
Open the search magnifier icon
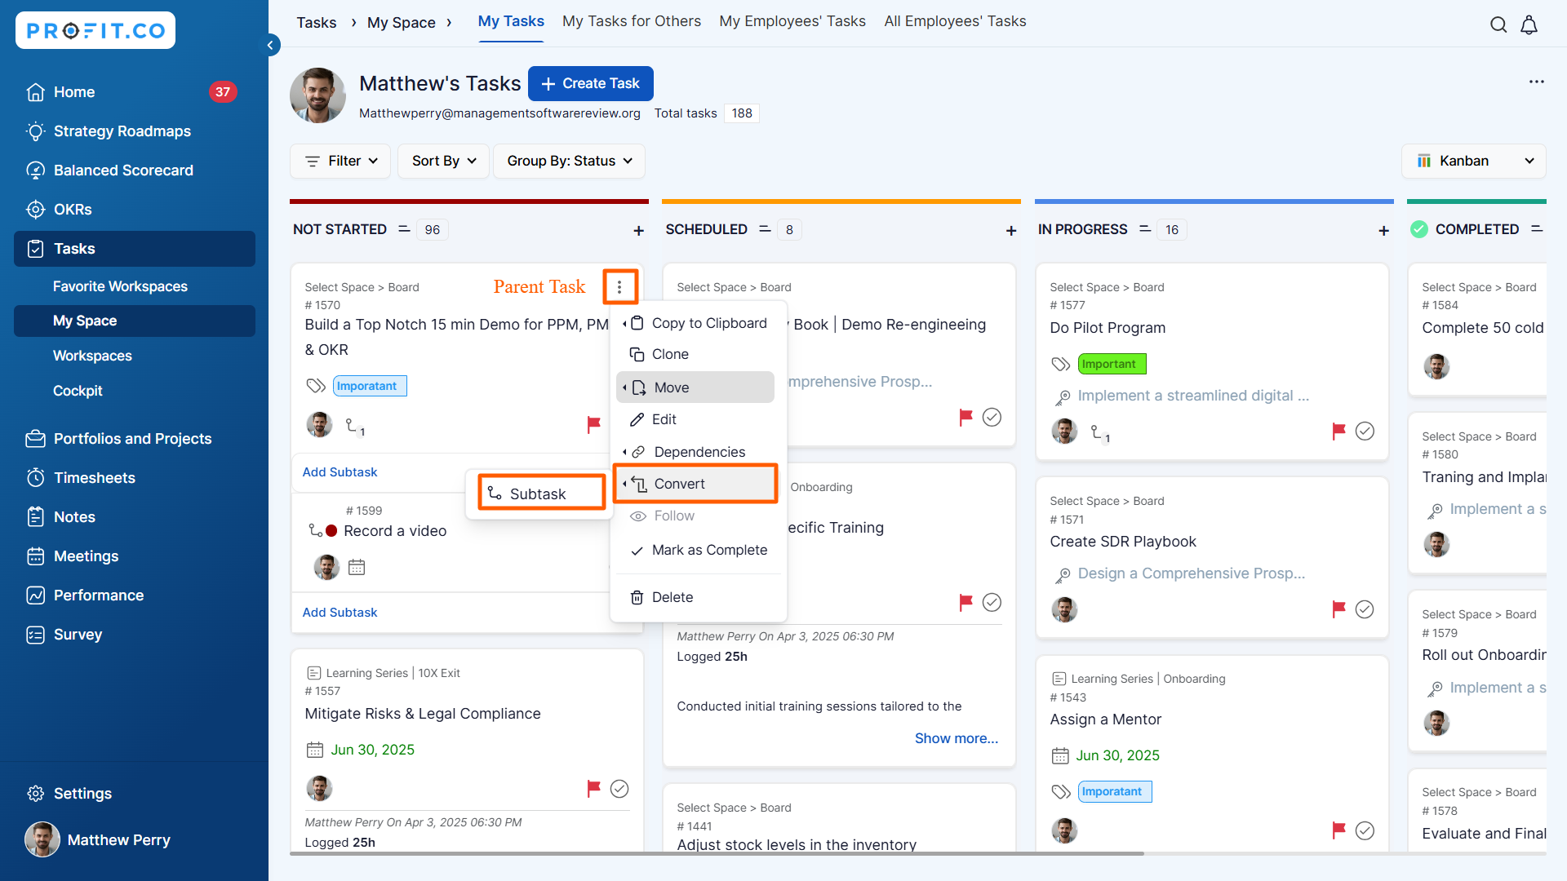pyautogui.click(x=1498, y=24)
